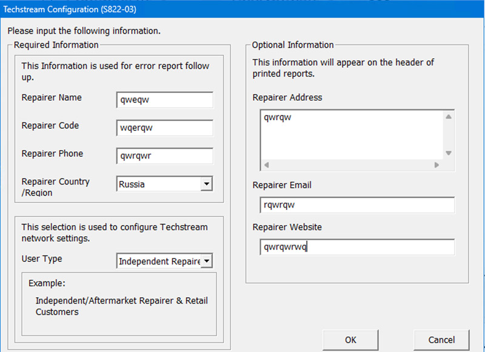Expand the Repairer Country/Region dropdown arrow
485x352 pixels.
click(206, 184)
